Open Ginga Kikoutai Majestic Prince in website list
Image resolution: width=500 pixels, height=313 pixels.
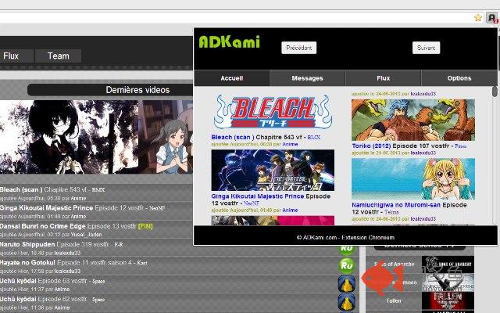(x=72, y=208)
